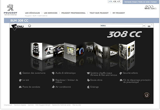Image resolution: width=160 pixels, height=110 pixels.
Task: Open LES VÉHICULES menu
Action: coord(32,13)
